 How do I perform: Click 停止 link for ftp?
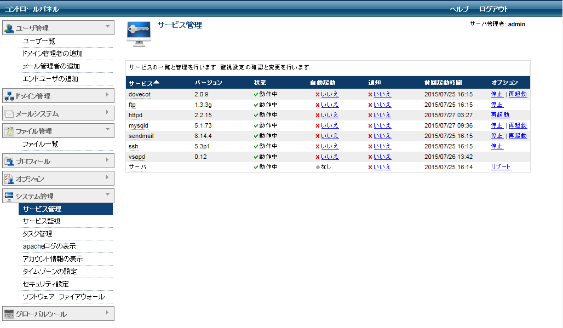point(497,105)
